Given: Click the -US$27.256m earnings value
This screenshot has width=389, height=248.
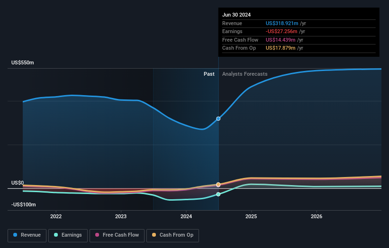Looking at the screenshot, I should point(281,31).
